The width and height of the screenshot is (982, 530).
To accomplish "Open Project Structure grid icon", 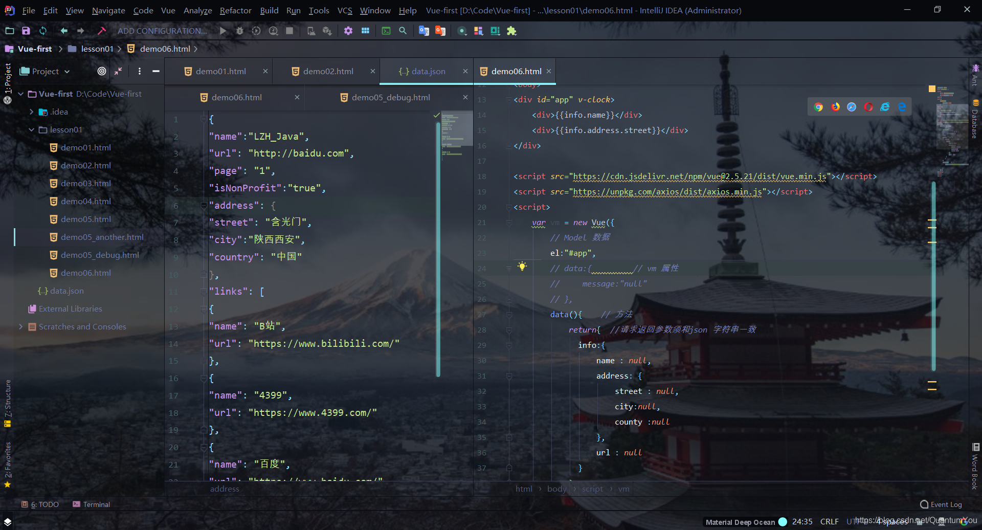I will pos(365,31).
